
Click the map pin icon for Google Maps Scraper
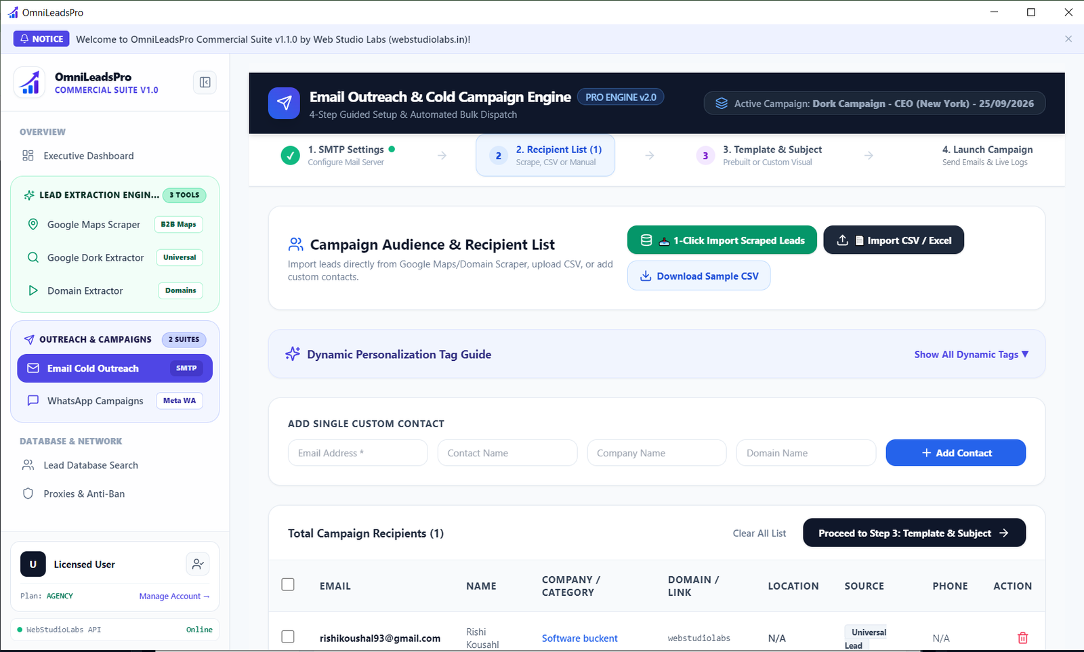coord(33,224)
